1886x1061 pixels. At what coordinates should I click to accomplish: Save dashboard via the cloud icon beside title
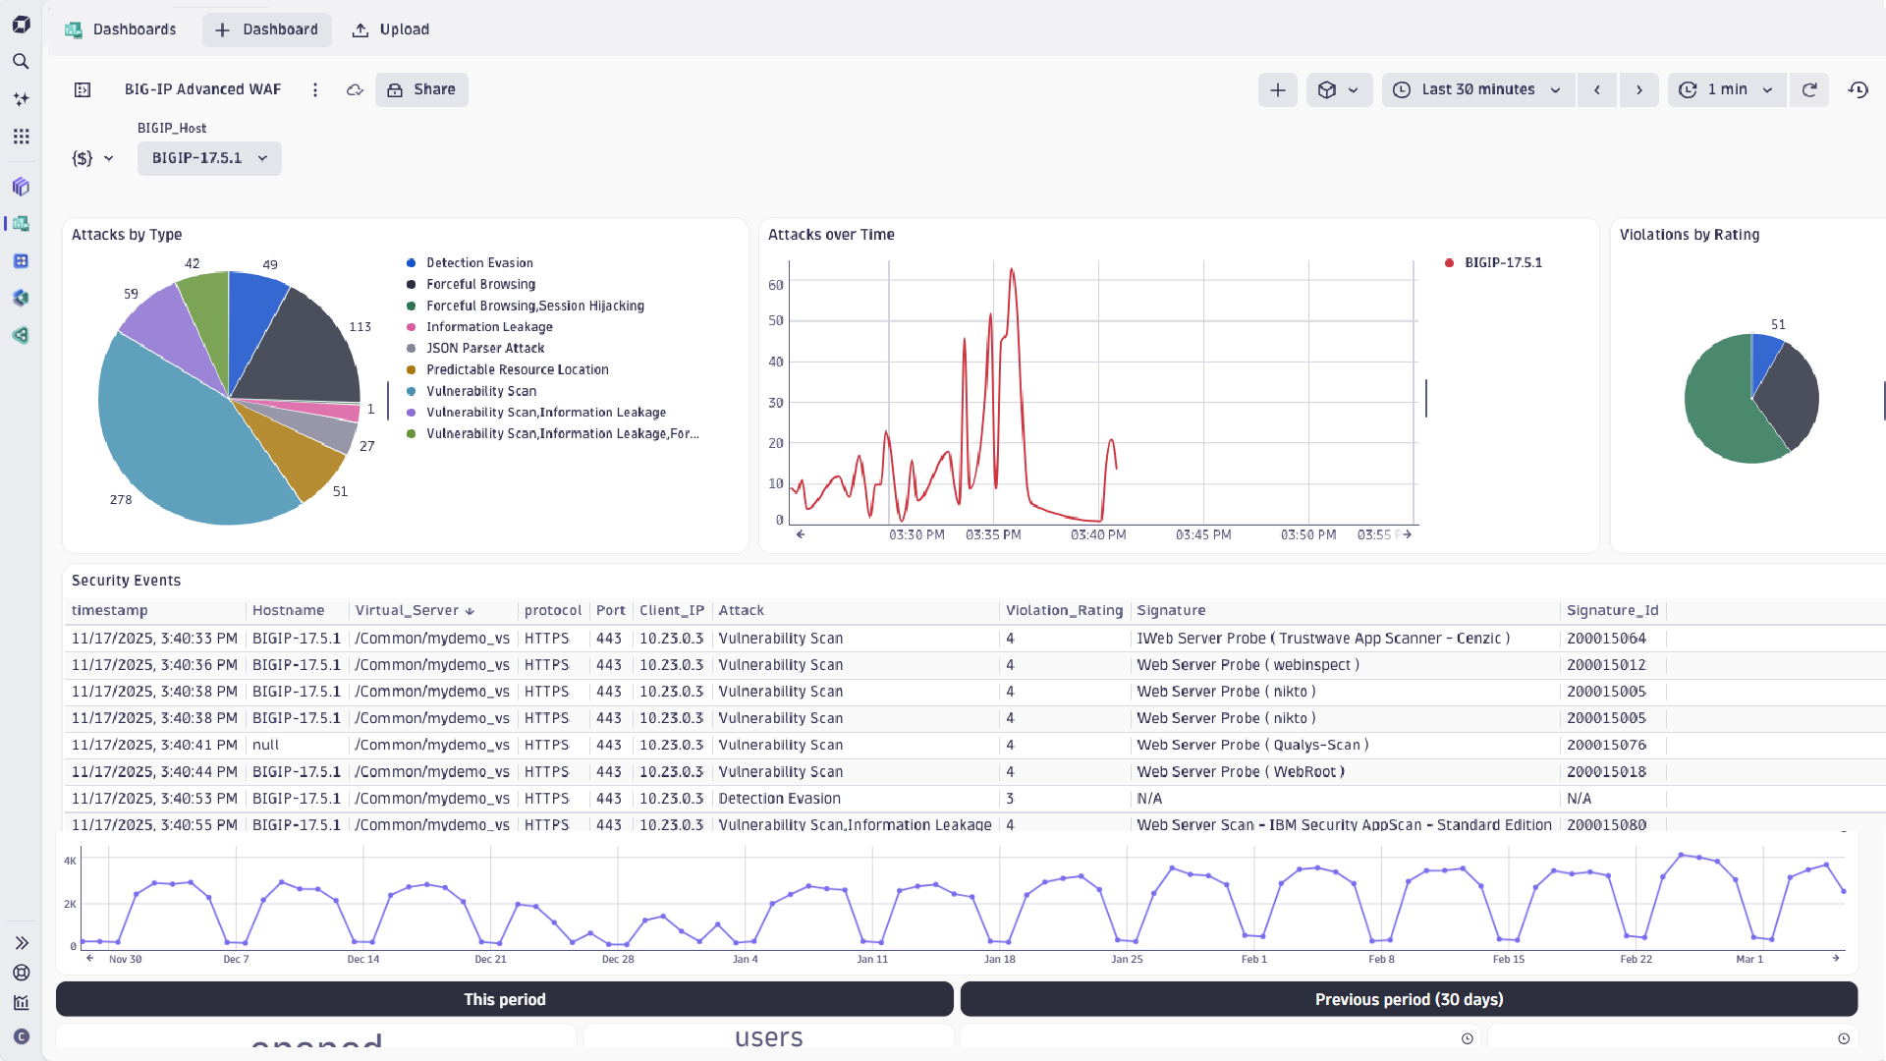pos(355,89)
